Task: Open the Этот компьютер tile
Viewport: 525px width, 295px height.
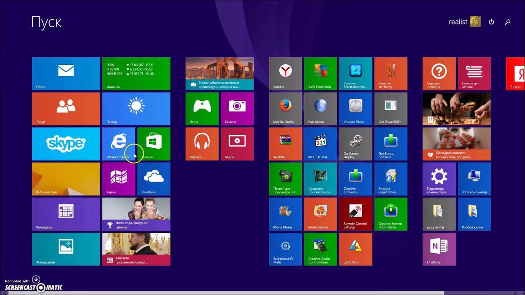Action: pos(474,179)
